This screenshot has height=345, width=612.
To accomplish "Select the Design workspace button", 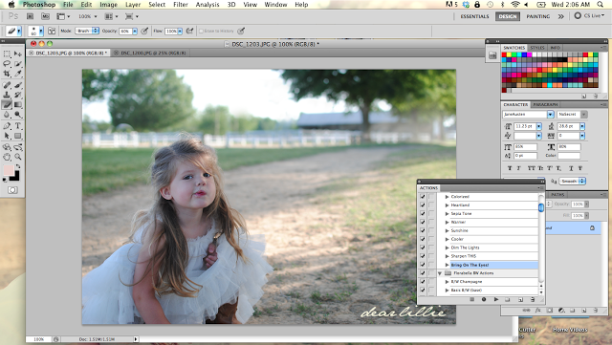I will tap(508, 16).
